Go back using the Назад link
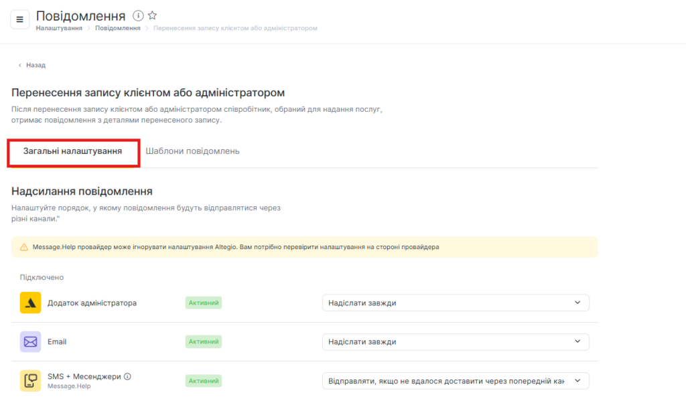 click(32, 65)
